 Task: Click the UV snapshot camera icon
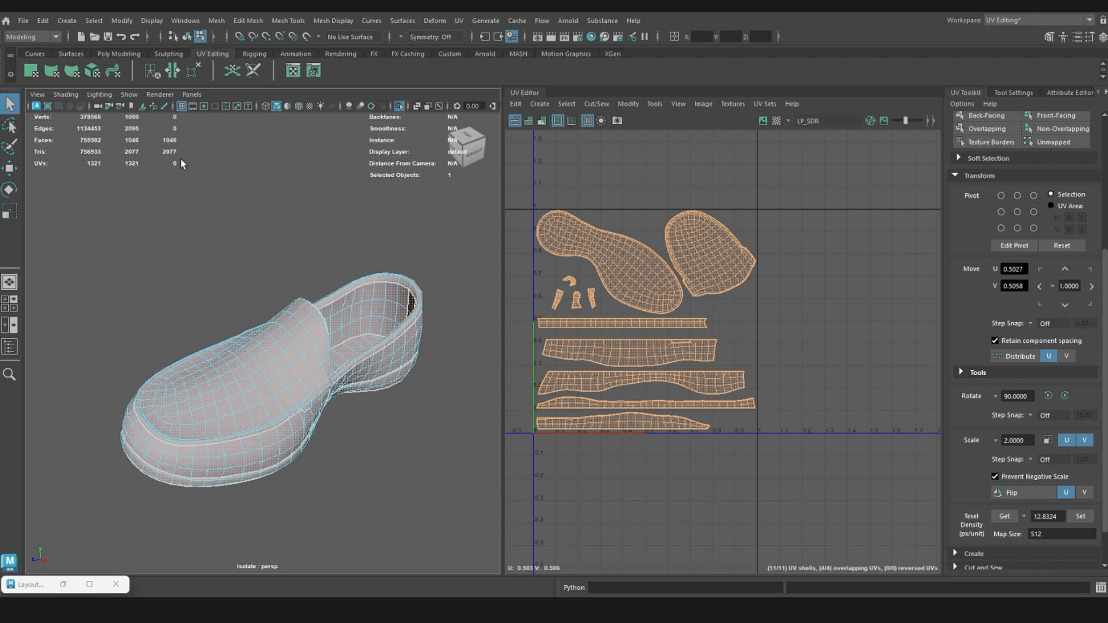pos(617,121)
